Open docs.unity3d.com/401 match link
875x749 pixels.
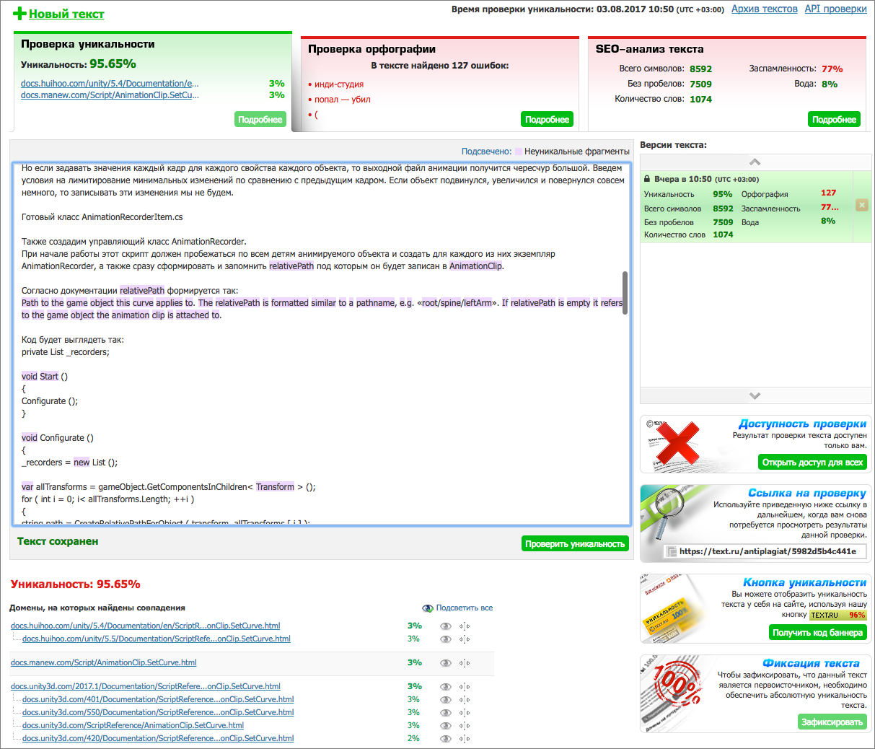[158, 699]
